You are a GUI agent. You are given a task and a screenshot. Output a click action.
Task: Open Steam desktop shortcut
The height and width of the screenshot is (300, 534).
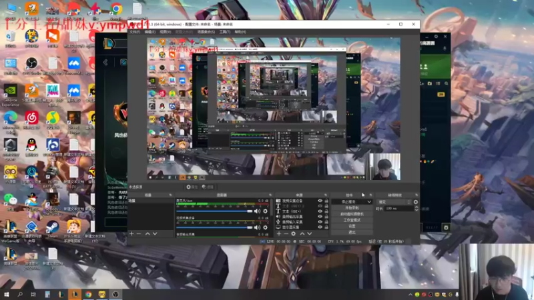[53, 229]
